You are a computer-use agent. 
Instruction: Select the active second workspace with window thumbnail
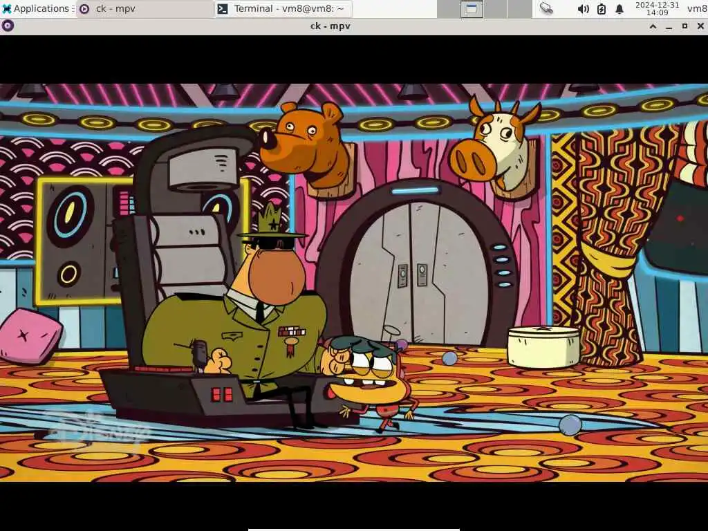[472, 8]
